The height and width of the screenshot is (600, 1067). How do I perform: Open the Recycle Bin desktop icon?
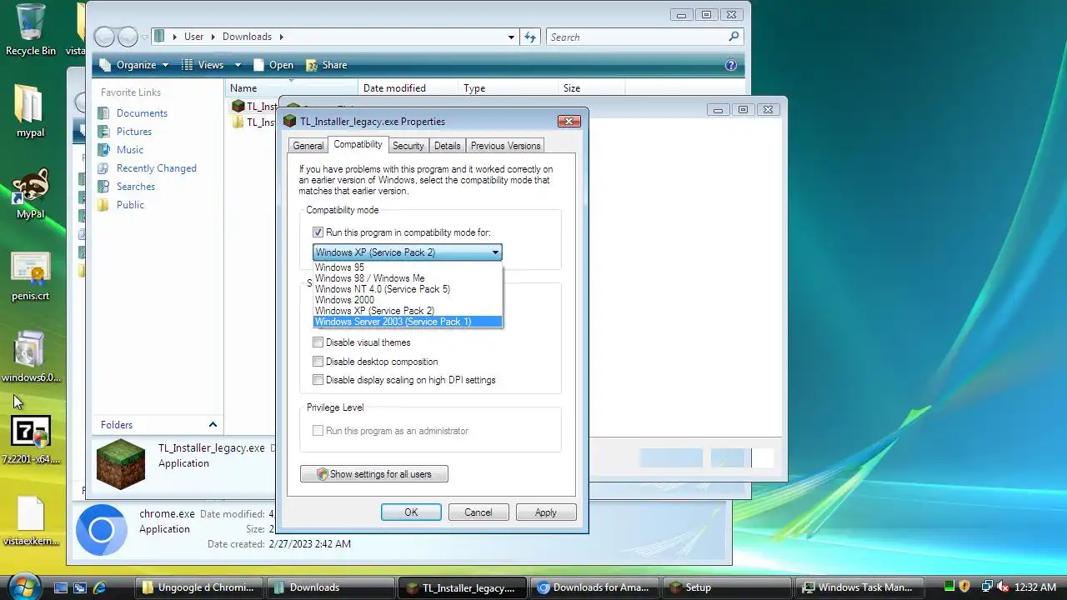coord(31,29)
